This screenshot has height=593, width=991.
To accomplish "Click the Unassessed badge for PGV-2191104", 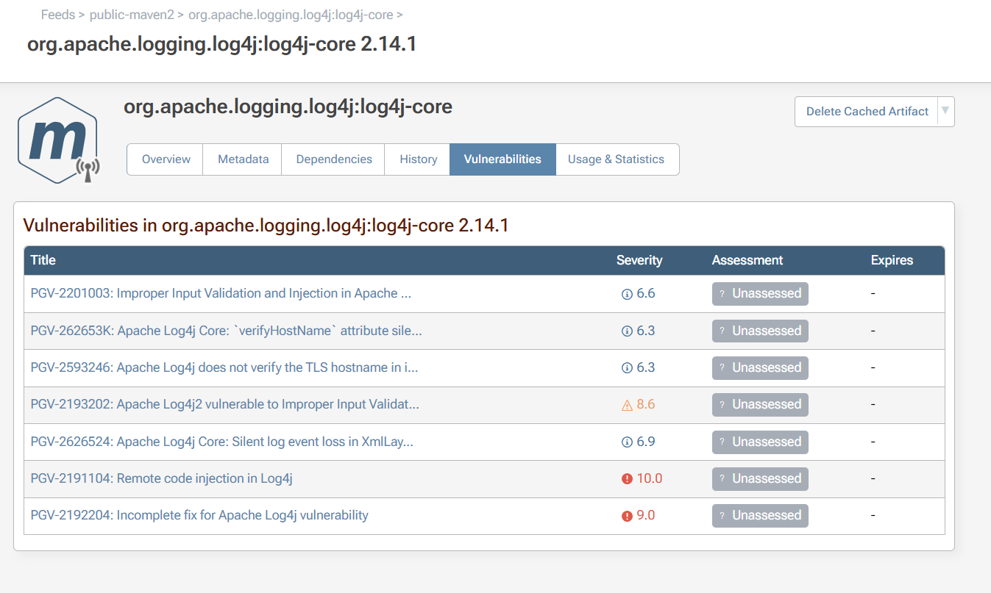I will coord(760,479).
